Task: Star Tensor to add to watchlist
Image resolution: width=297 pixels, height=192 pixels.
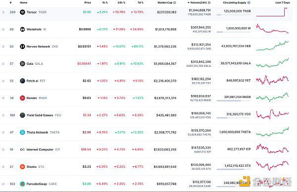Action: [x=3, y=12]
